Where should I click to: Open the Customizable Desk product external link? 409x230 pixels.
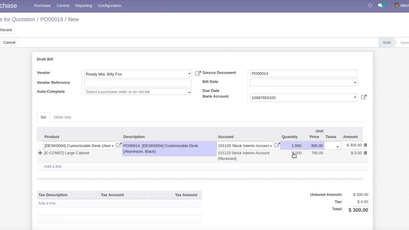119,145
